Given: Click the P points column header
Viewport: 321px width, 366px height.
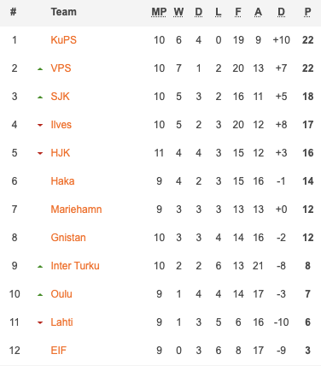Looking at the screenshot, I should tap(307, 12).
